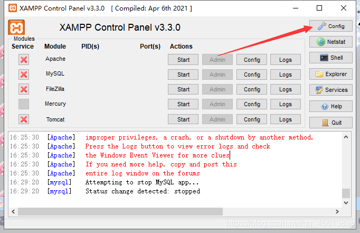Click log line 'improper privileges, a crash'

coord(200,137)
